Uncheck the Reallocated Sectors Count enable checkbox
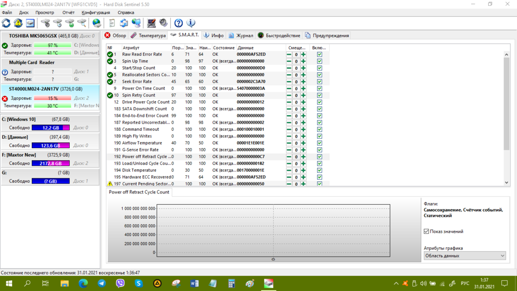Viewport: 517px width, 291px height. (320, 75)
